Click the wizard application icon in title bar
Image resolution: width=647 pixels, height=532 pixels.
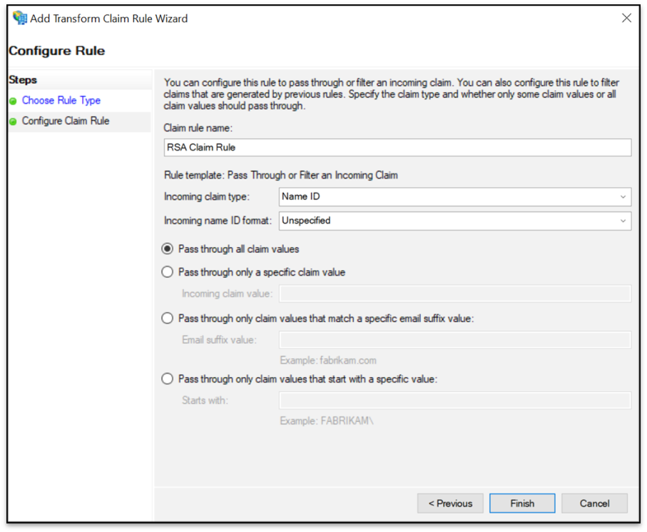(x=19, y=18)
